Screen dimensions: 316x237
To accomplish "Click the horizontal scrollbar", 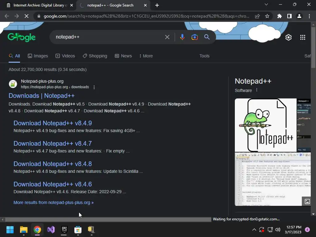I will (x=108, y=219).
